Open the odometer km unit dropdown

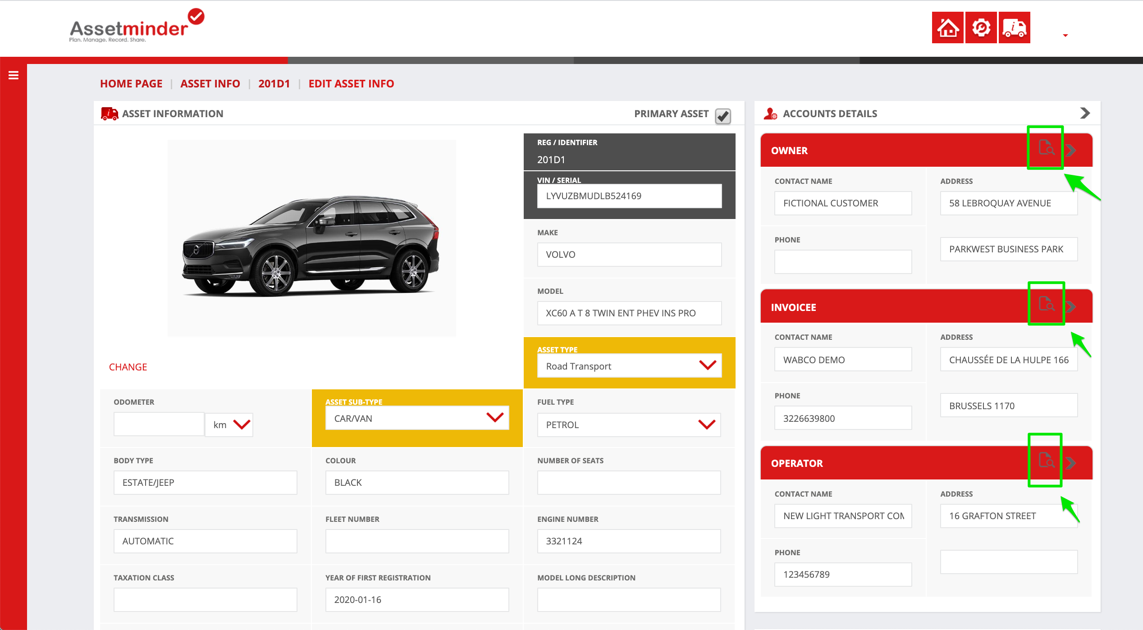point(229,425)
